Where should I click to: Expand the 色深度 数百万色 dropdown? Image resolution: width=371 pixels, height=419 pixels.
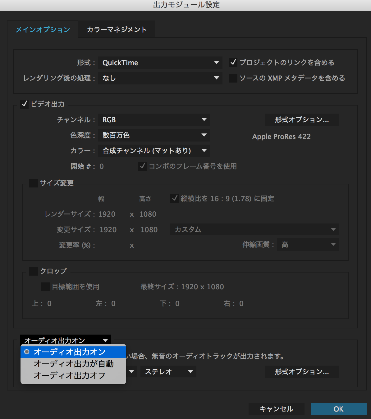(x=154, y=135)
